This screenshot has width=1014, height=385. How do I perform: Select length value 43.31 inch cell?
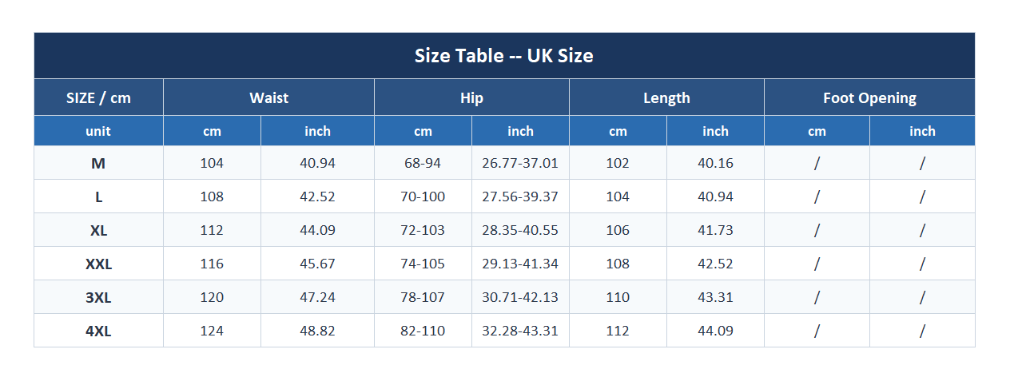[715, 297]
